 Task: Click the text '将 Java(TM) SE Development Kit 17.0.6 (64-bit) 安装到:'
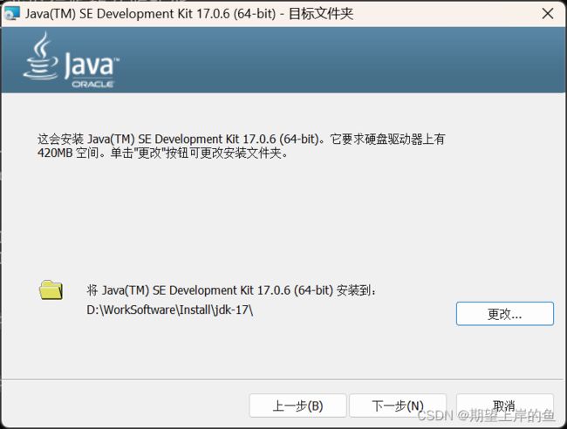[x=231, y=290]
